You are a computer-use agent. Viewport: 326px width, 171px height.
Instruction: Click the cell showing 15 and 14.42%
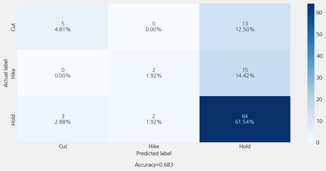tap(245, 73)
